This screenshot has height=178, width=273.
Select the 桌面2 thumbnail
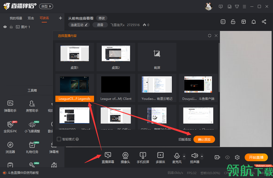point(116,57)
